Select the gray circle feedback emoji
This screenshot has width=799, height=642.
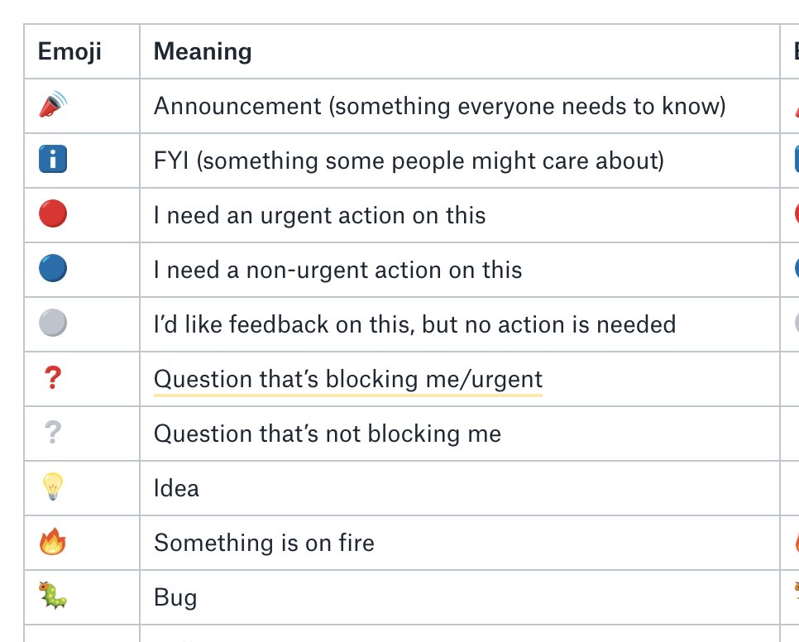click(x=53, y=323)
